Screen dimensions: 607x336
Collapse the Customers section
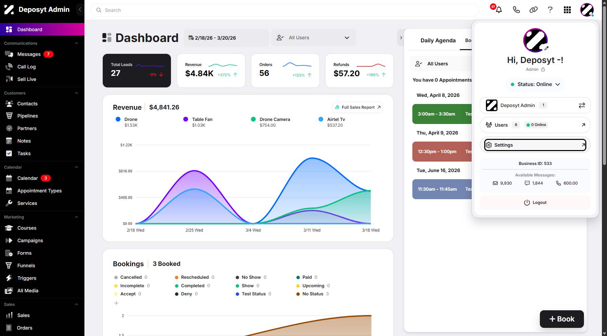click(76, 93)
